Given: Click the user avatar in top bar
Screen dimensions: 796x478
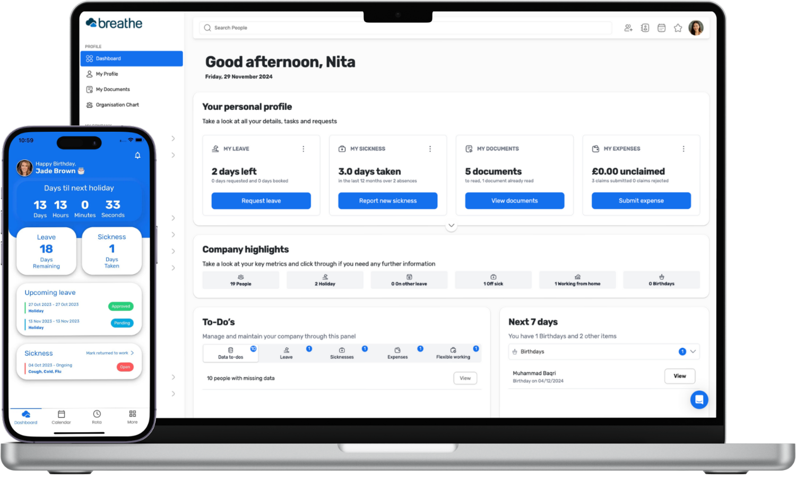Looking at the screenshot, I should (x=696, y=28).
